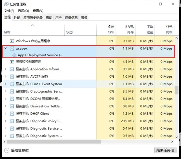Screen dimensions: 181x159
Task: Open the 文件(F) menu
Action: coord(9,11)
